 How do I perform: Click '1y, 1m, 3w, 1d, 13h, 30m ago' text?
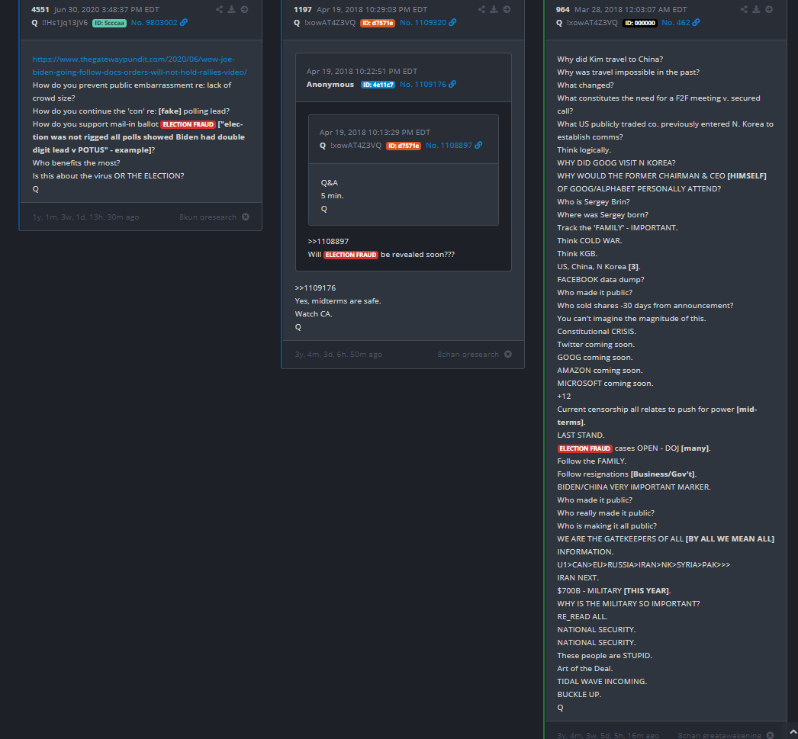click(85, 217)
